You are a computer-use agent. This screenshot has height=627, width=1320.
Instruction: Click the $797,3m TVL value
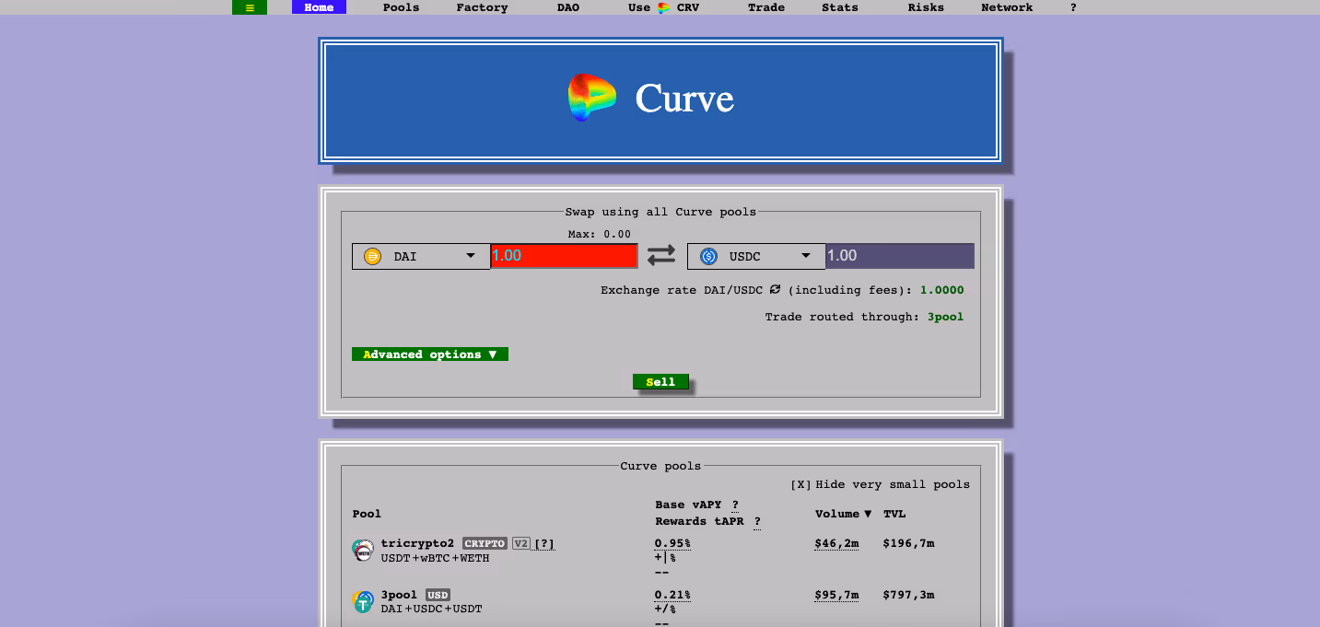(908, 596)
